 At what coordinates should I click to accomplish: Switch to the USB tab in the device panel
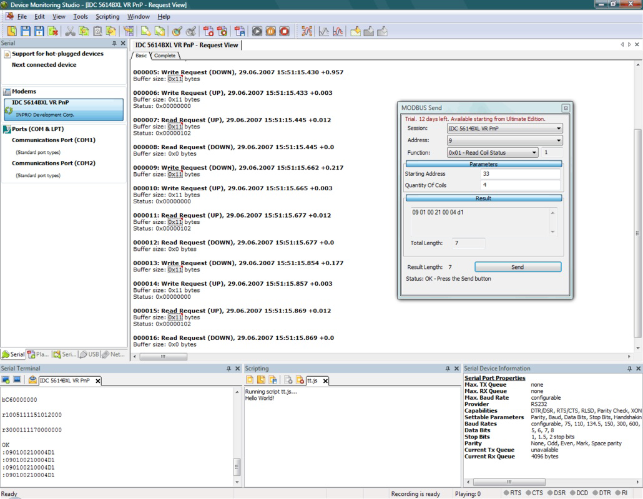pos(90,354)
